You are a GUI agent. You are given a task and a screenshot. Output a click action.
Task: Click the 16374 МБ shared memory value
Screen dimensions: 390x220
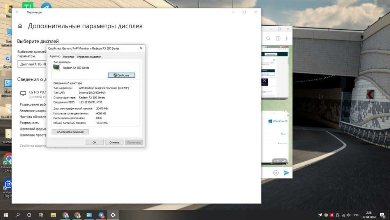pyautogui.click(x=102, y=123)
